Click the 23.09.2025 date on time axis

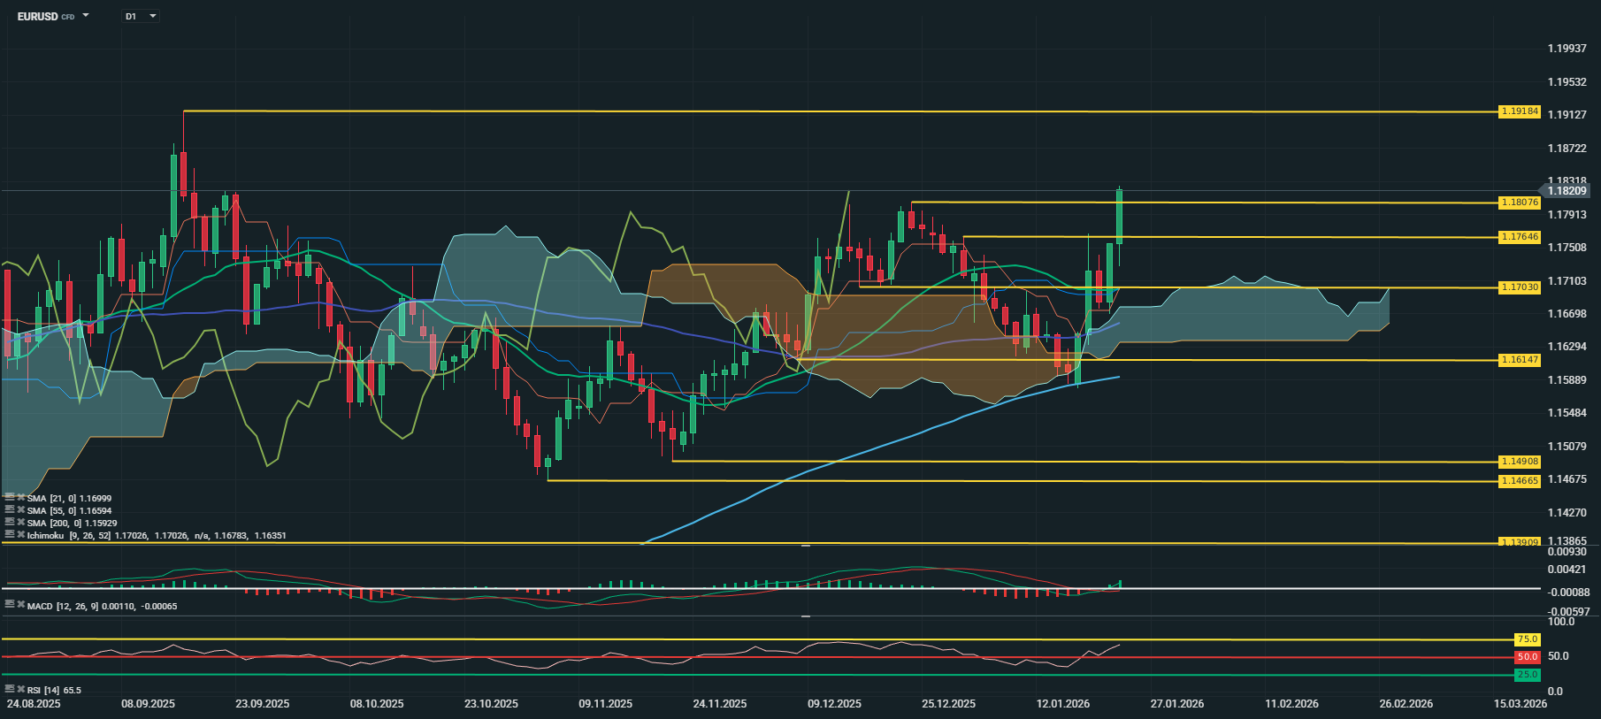coord(263,704)
